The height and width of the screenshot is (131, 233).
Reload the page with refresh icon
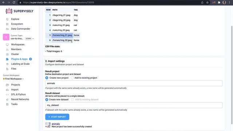[x=14, y=3]
